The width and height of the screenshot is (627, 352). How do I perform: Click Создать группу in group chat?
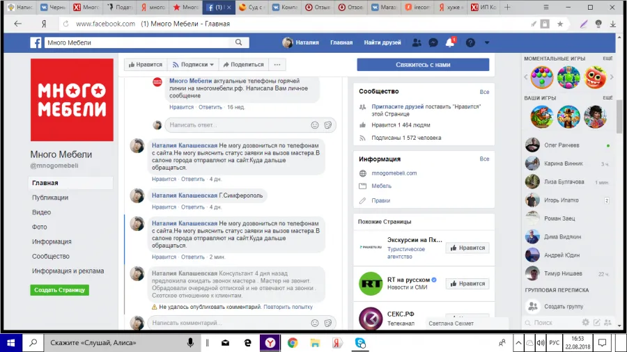coord(564,307)
